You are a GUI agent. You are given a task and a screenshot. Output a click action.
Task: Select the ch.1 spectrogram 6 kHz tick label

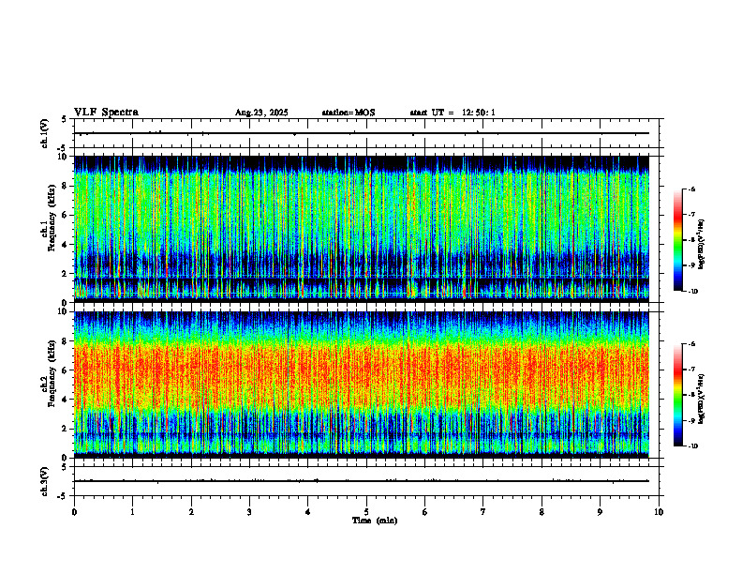pos(66,215)
